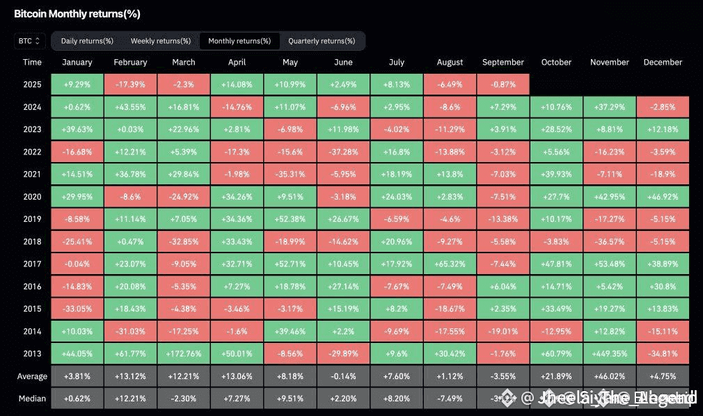Switch to Daily returns(%) tab
This screenshot has height=416, width=703.
click(87, 41)
